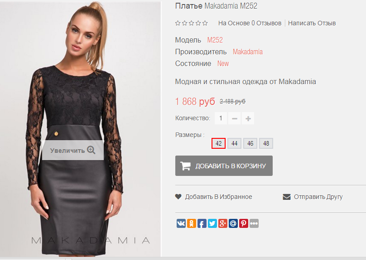
Task: Share via the Odnoklassniki icon
Action: click(192, 223)
